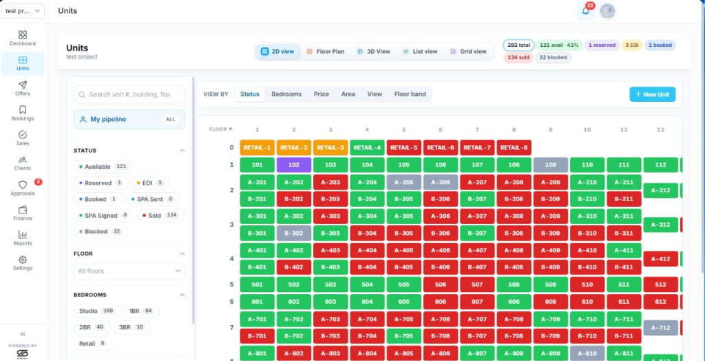Switch to List view
Viewport: 705px width, 361px height.
point(420,52)
